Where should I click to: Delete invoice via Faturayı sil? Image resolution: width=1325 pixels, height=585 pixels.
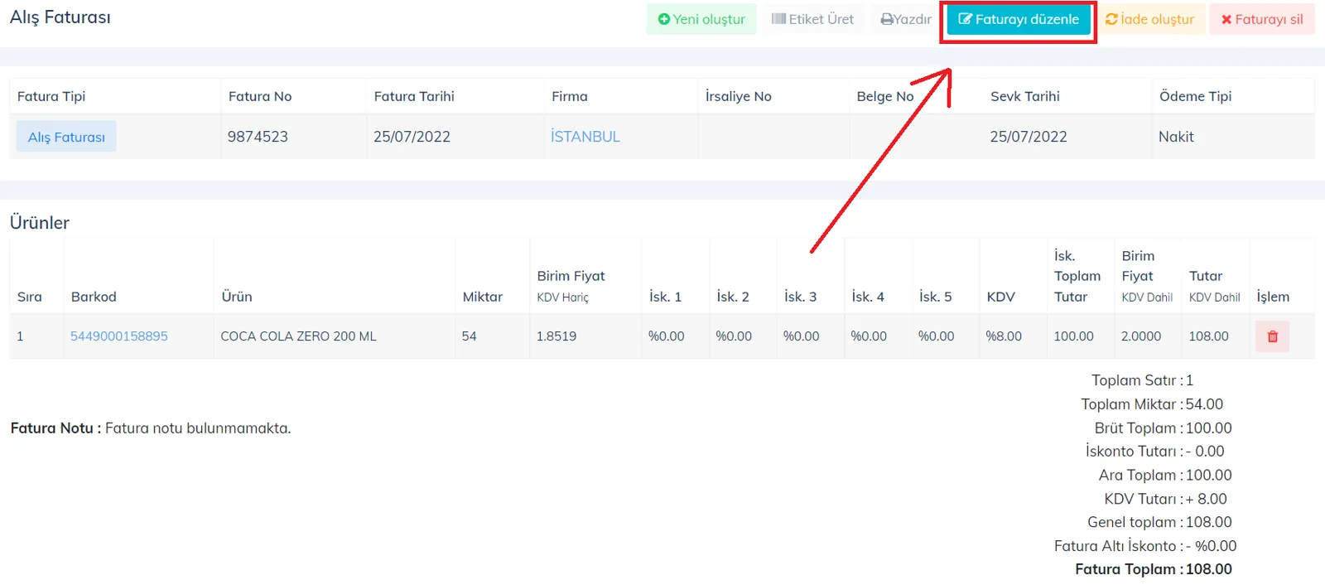1262,19
